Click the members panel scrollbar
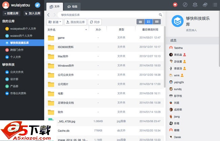 (219, 39)
